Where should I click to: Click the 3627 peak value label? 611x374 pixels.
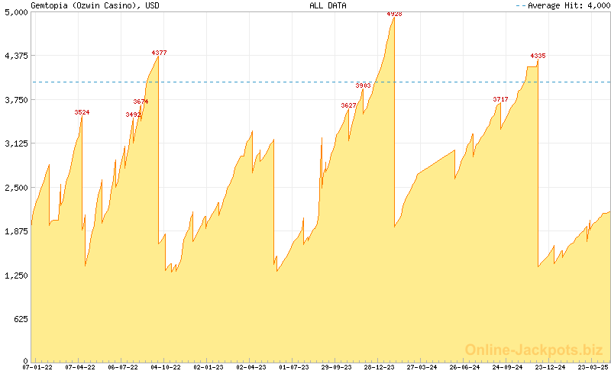pyautogui.click(x=348, y=105)
